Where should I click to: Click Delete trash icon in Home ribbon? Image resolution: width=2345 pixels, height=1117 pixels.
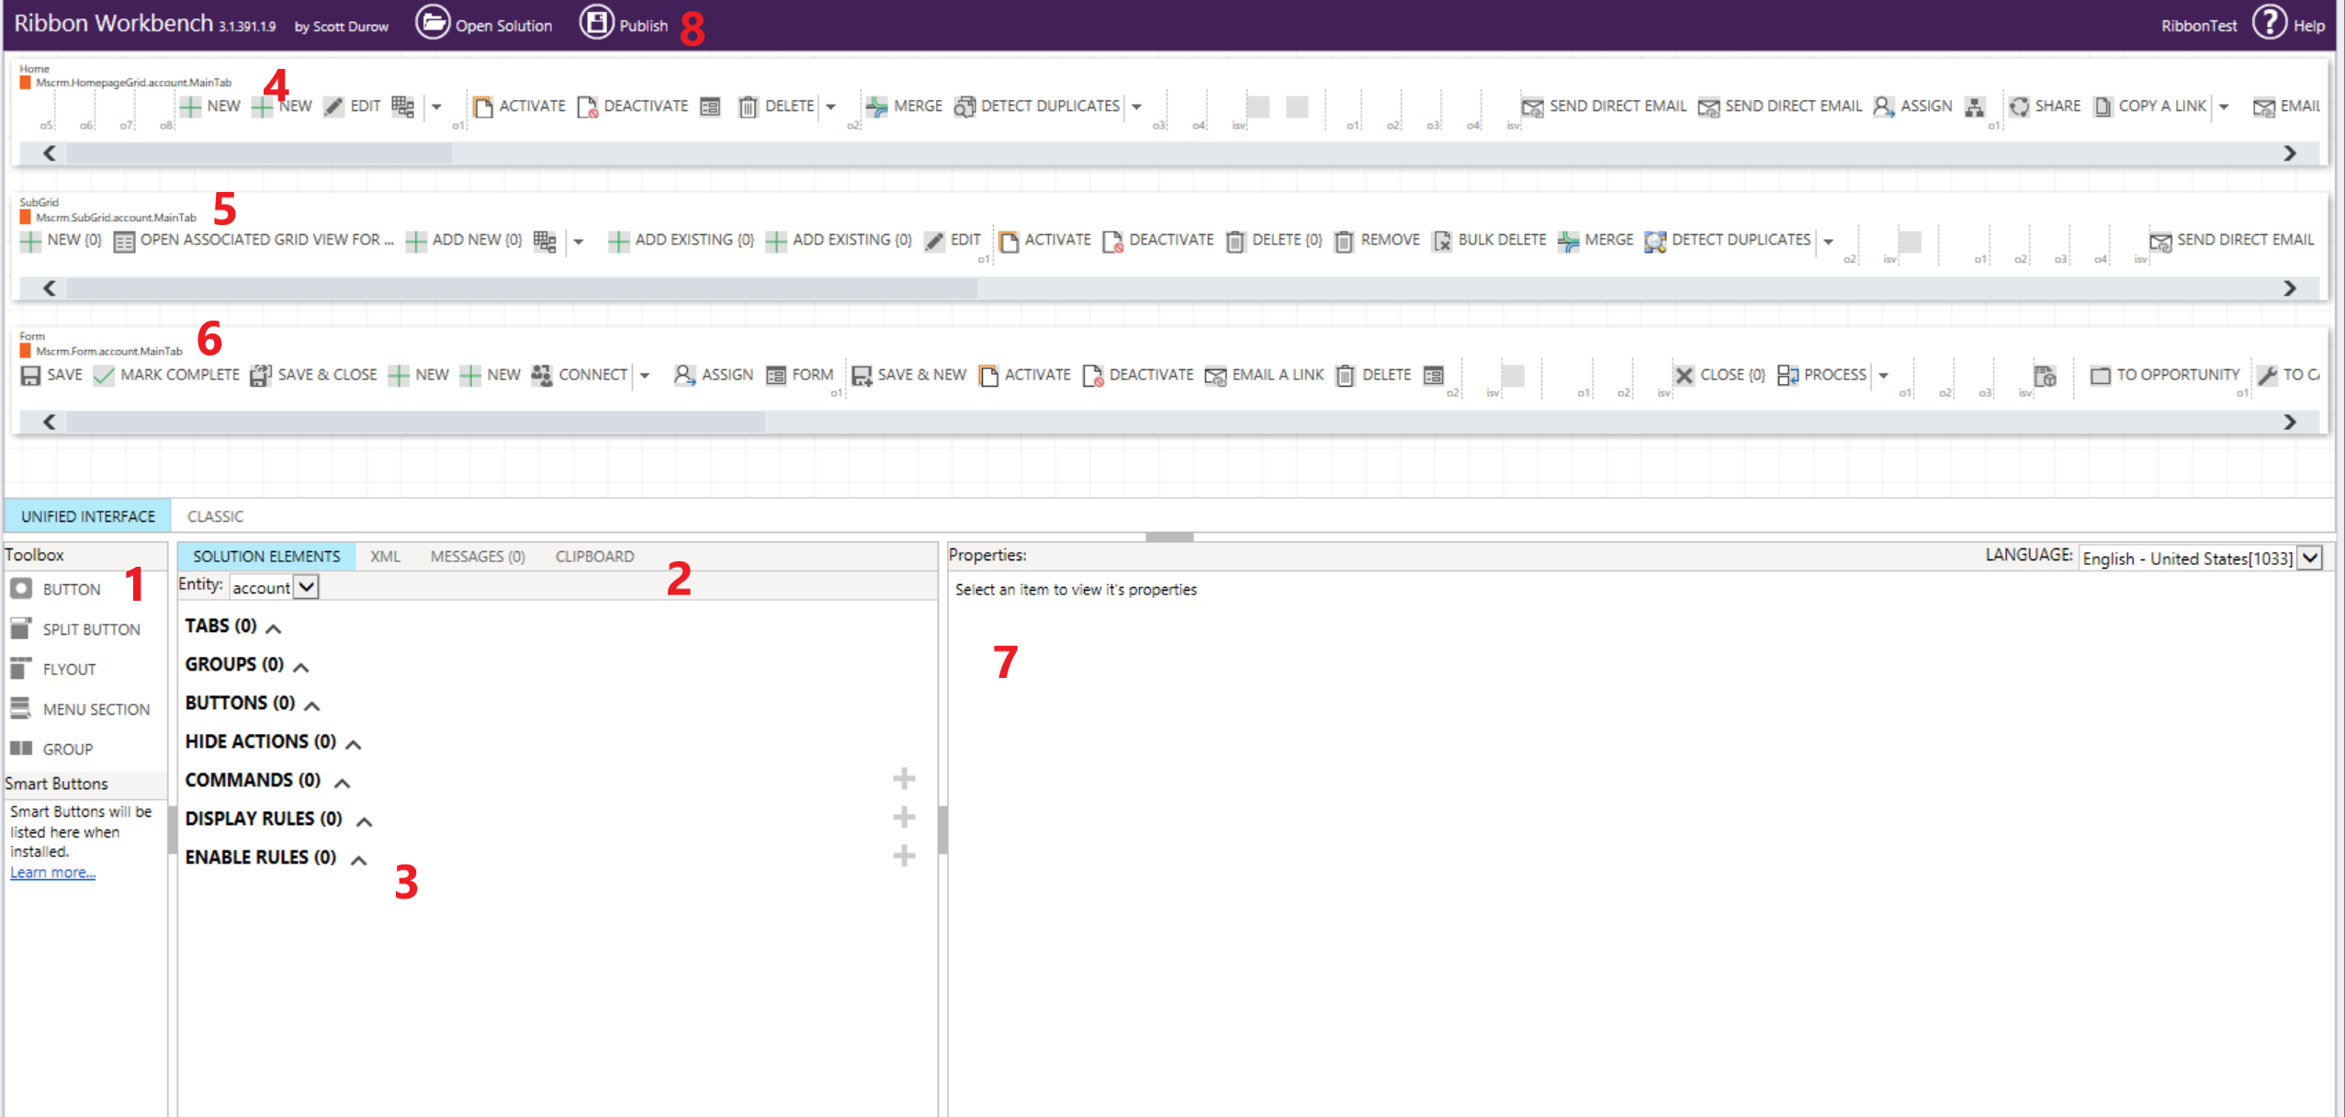tap(748, 107)
